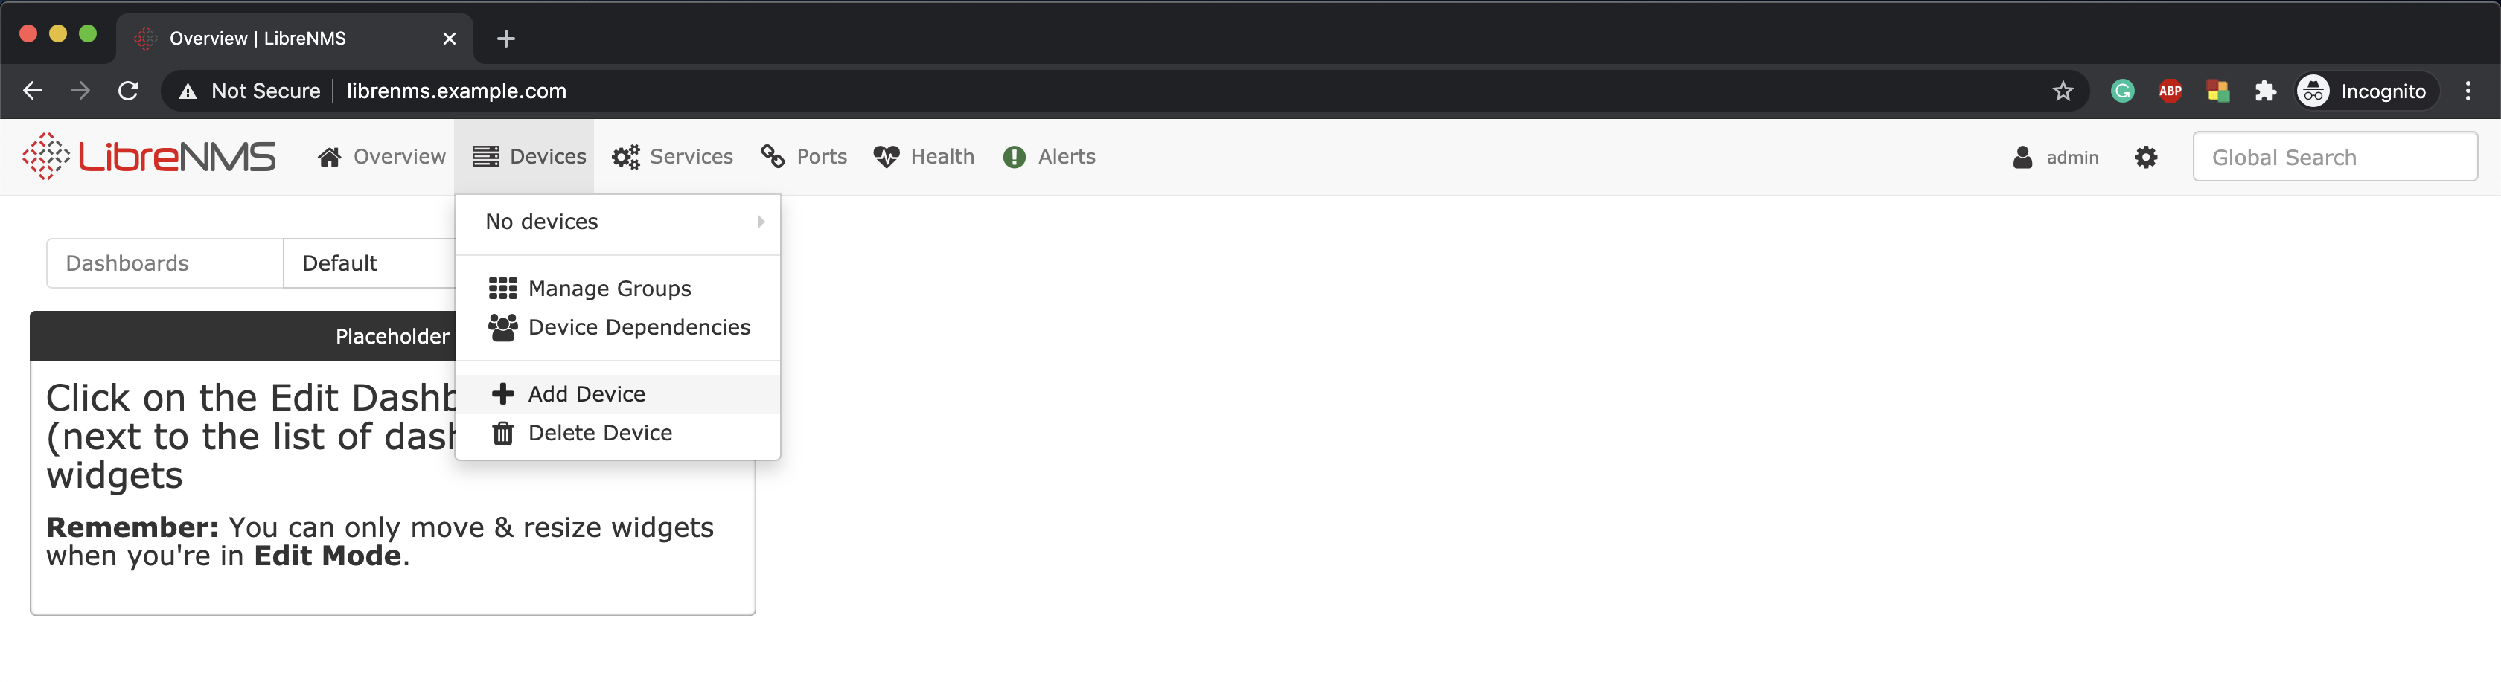Viewport: 2501px width, 682px height.
Task: Click the LibreNMS logo
Action: coord(149,156)
